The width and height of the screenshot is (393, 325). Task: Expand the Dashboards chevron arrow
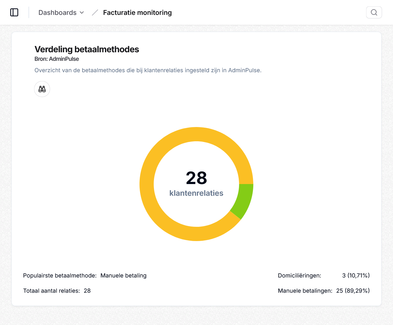[x=82, y=13]
